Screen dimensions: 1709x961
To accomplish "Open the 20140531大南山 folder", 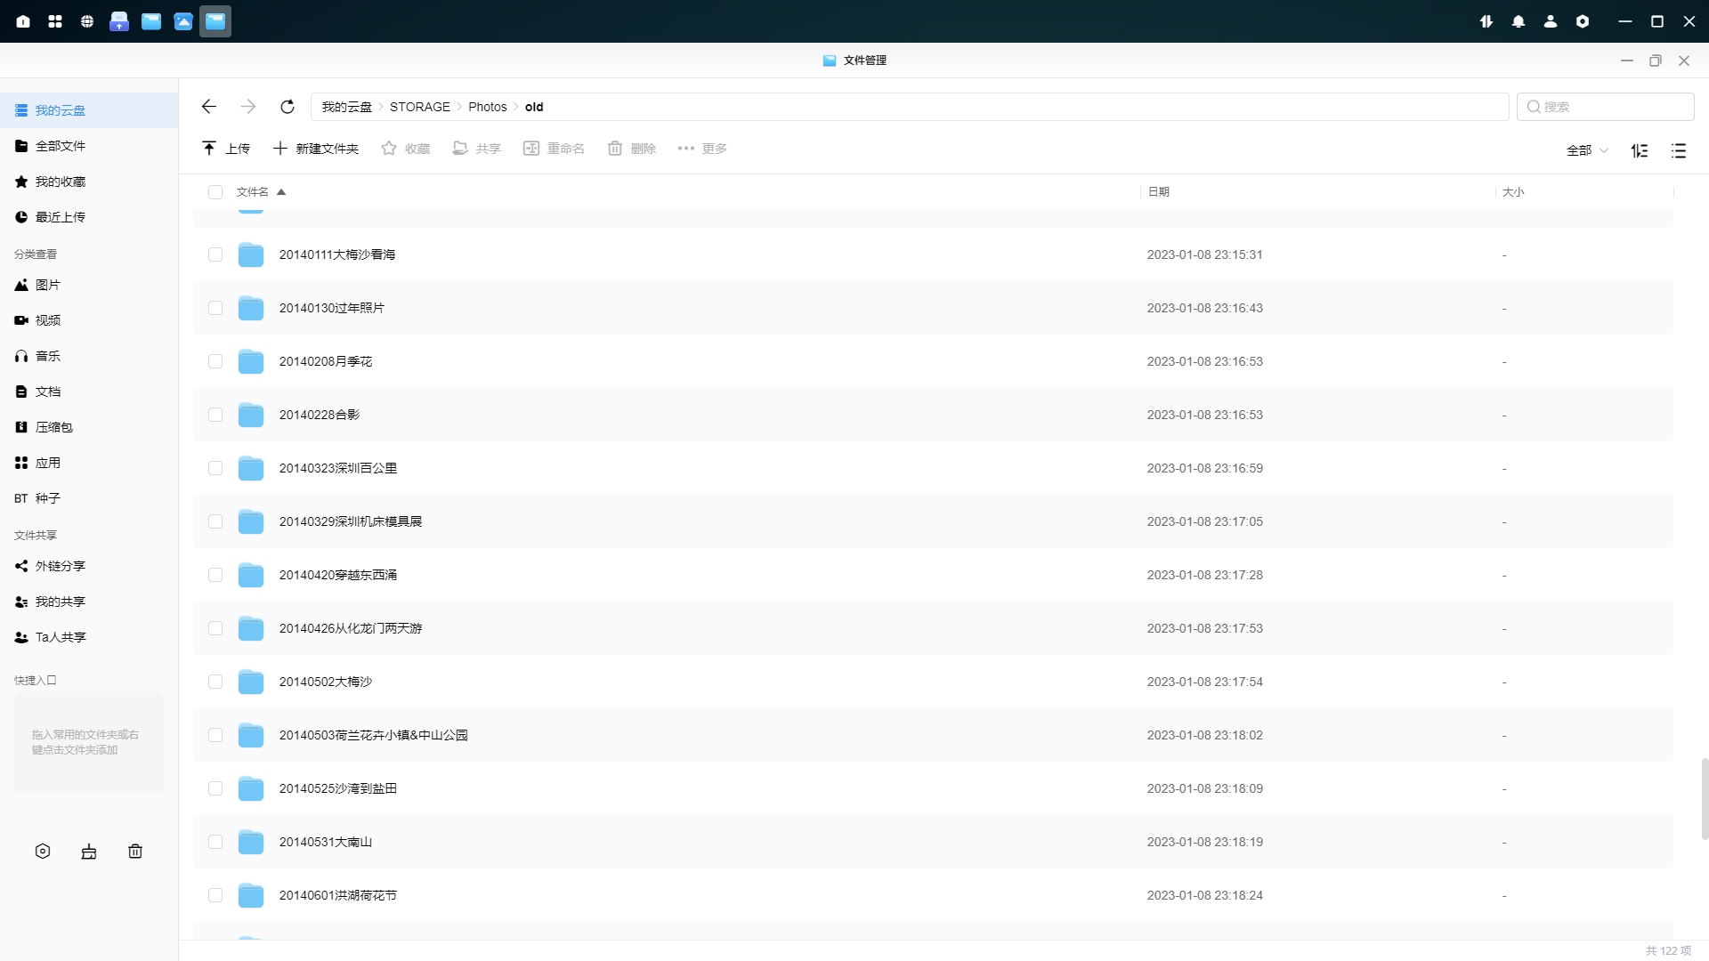I will [x=325, y=842].
